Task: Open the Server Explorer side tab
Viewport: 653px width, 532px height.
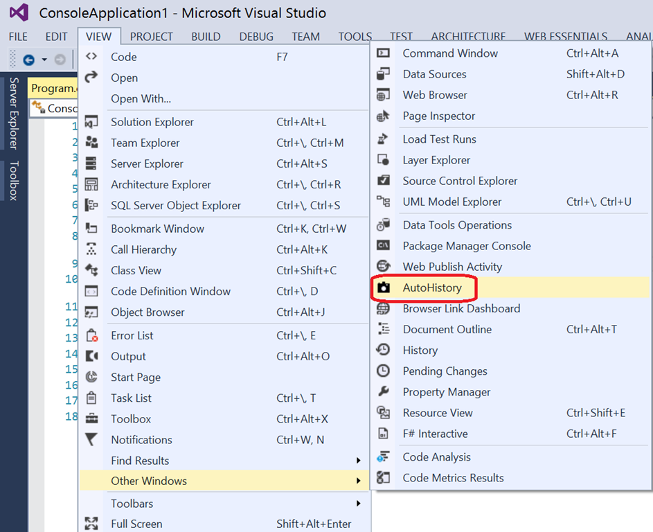Action: click(x=14, y=114)
